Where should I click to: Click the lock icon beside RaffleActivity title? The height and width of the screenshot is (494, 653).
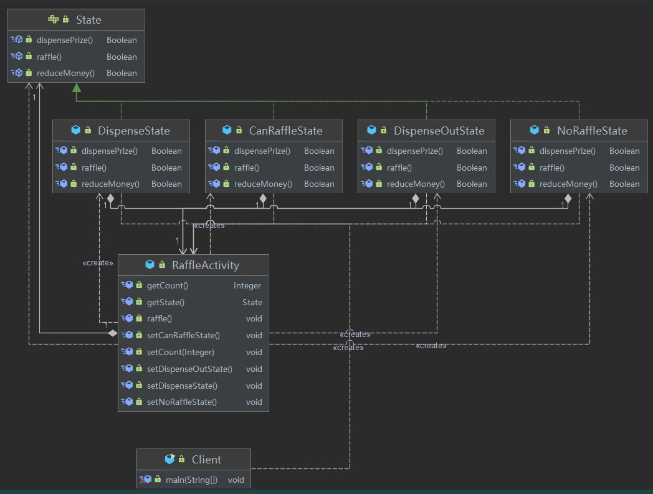163,265
